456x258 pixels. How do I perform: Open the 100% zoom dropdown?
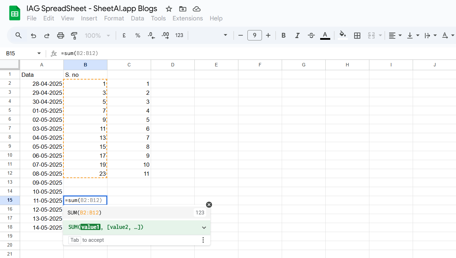pyautogui.click(x=97, y=35)
